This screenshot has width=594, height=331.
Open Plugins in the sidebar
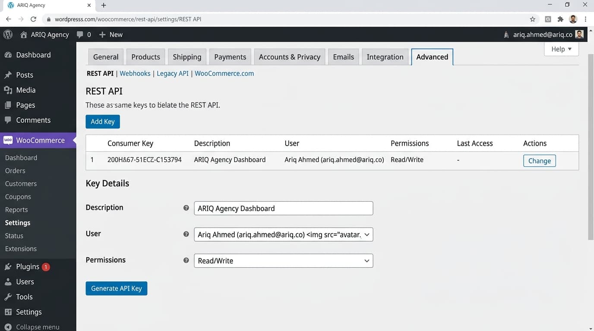(28, 267)
